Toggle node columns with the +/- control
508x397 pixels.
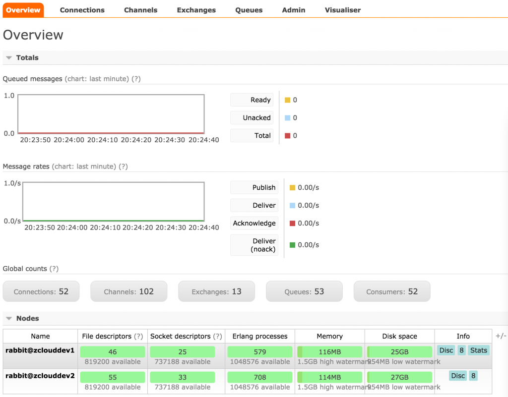click(501, 336)
